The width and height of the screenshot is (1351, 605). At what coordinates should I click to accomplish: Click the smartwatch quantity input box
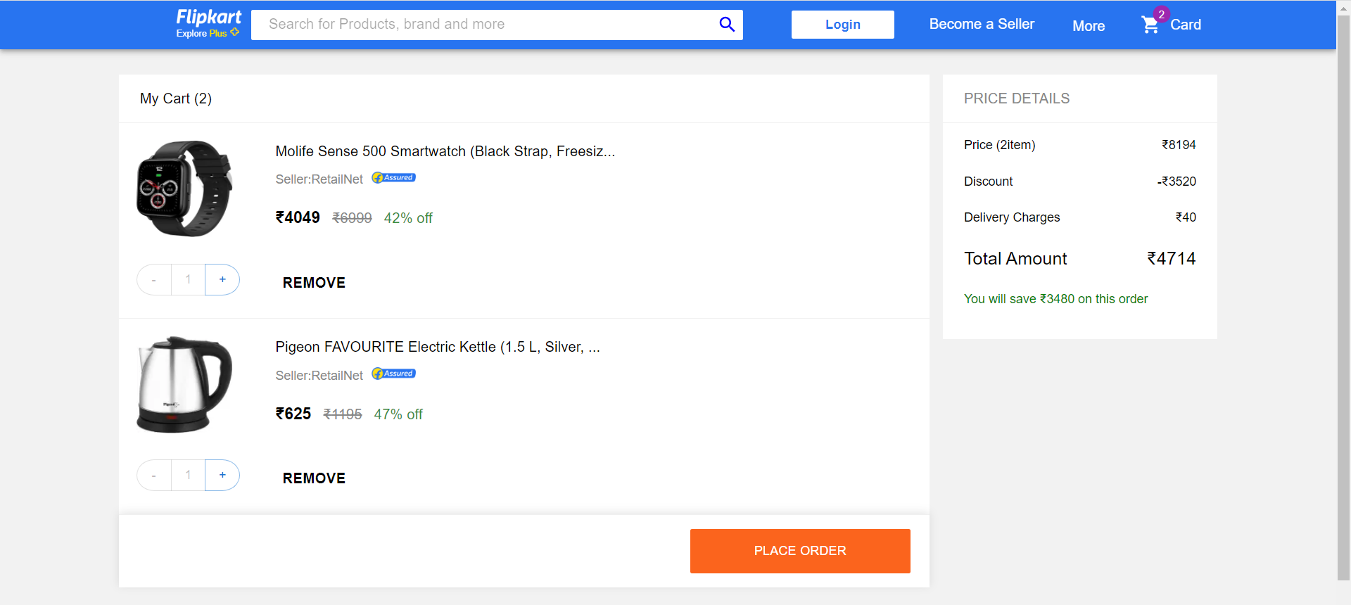point(187,279)
